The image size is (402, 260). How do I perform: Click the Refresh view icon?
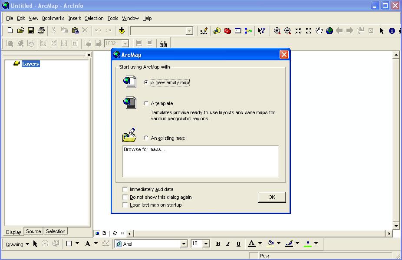(x=115, y=233)
